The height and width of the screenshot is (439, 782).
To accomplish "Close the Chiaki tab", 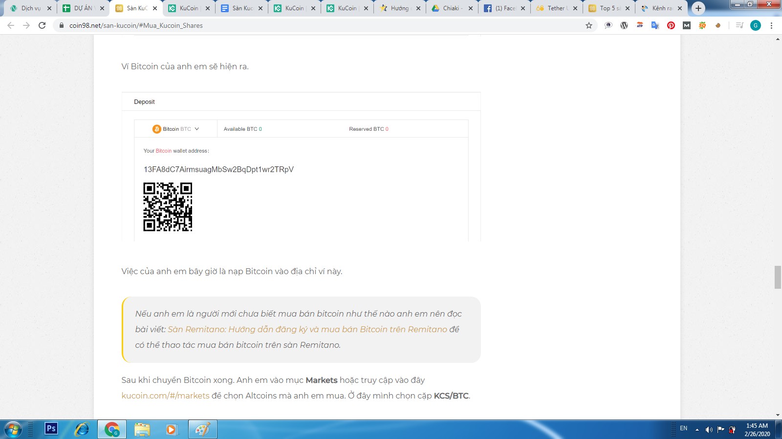I will pos(471,8).
